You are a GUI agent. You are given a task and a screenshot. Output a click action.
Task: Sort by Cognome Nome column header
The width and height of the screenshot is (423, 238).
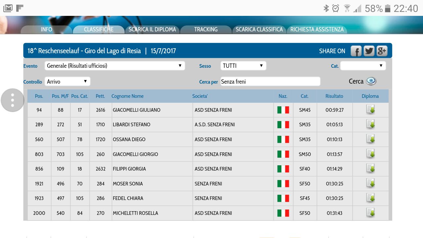pyautogui.click(x=128, y=96)
